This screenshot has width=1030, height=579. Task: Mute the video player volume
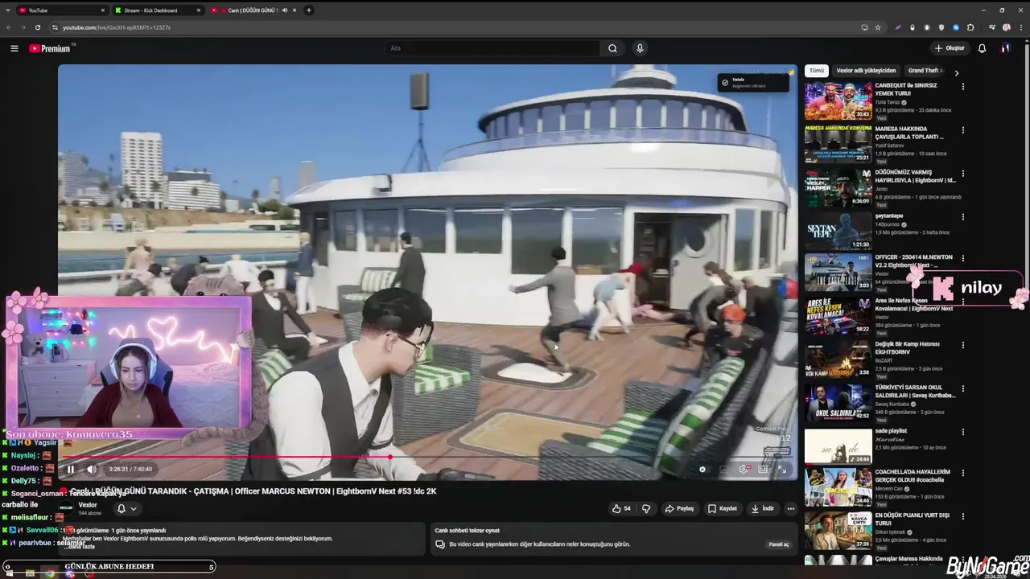(91, 470)
